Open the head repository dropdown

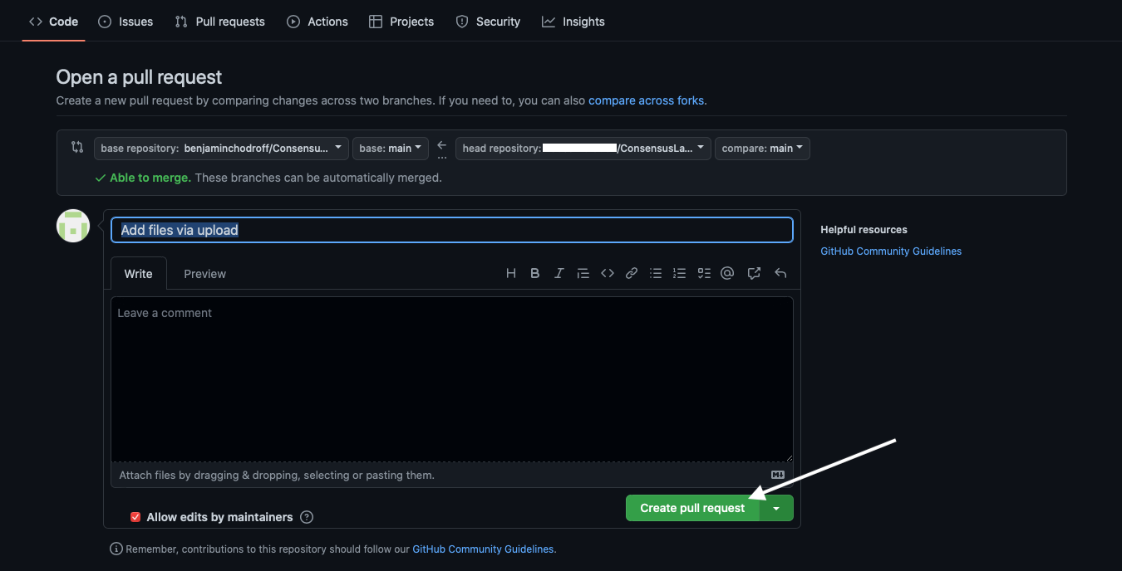pyautogui.click(x=583, y=148)
